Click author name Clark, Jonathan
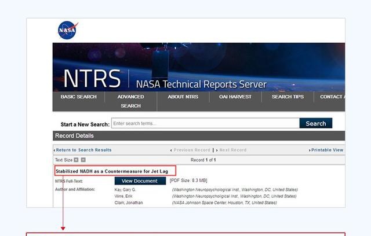Screen dimensions: 371x236 [x=129, y=202]
